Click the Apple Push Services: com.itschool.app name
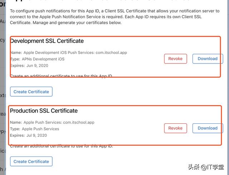 pyautogui.click(x=59, y=122)
